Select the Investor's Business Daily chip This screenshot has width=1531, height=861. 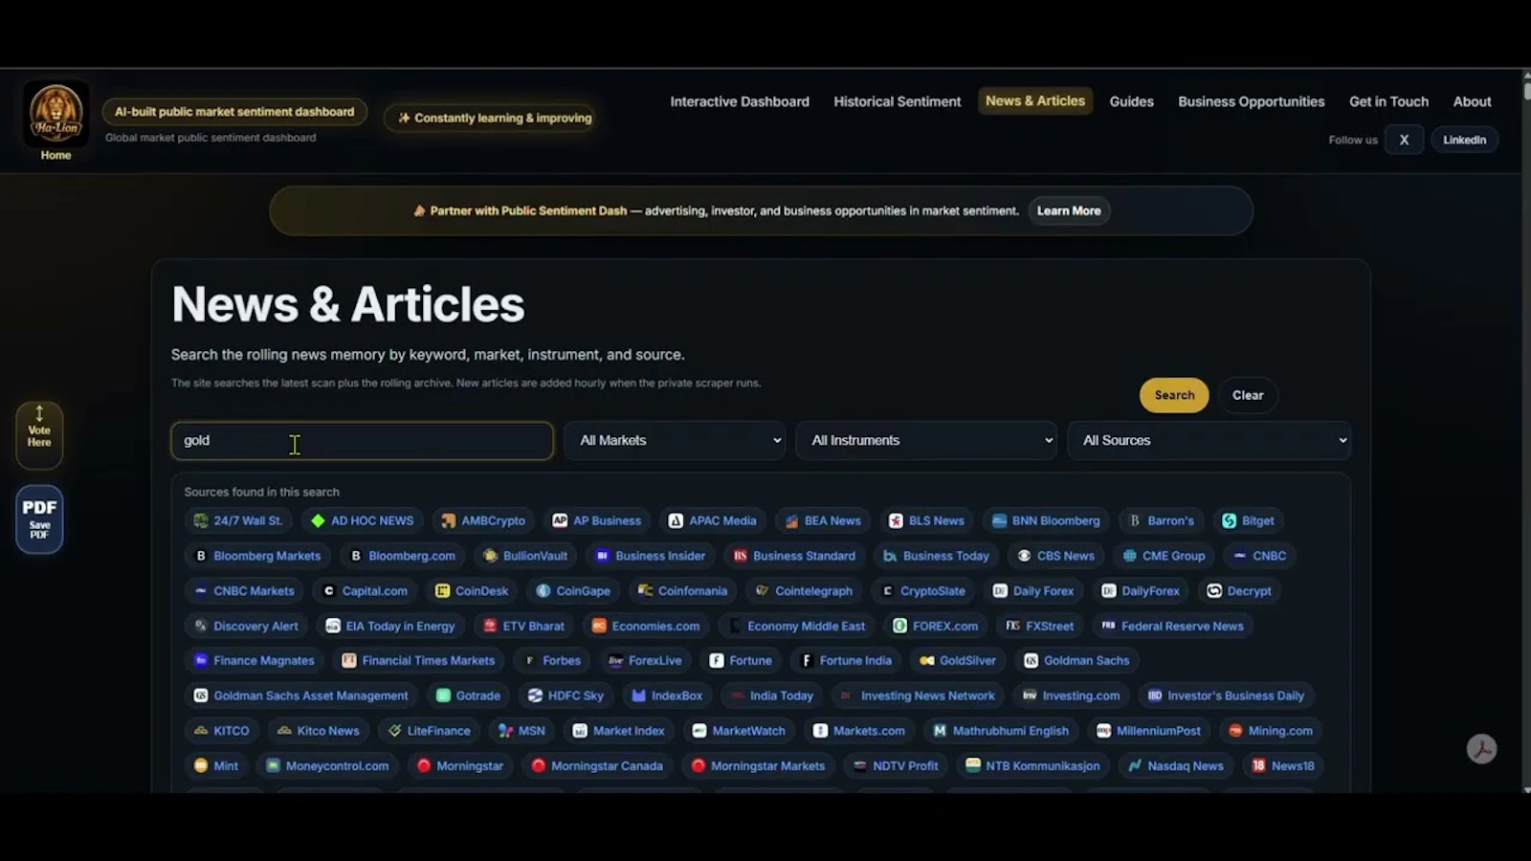(1226, 695)
